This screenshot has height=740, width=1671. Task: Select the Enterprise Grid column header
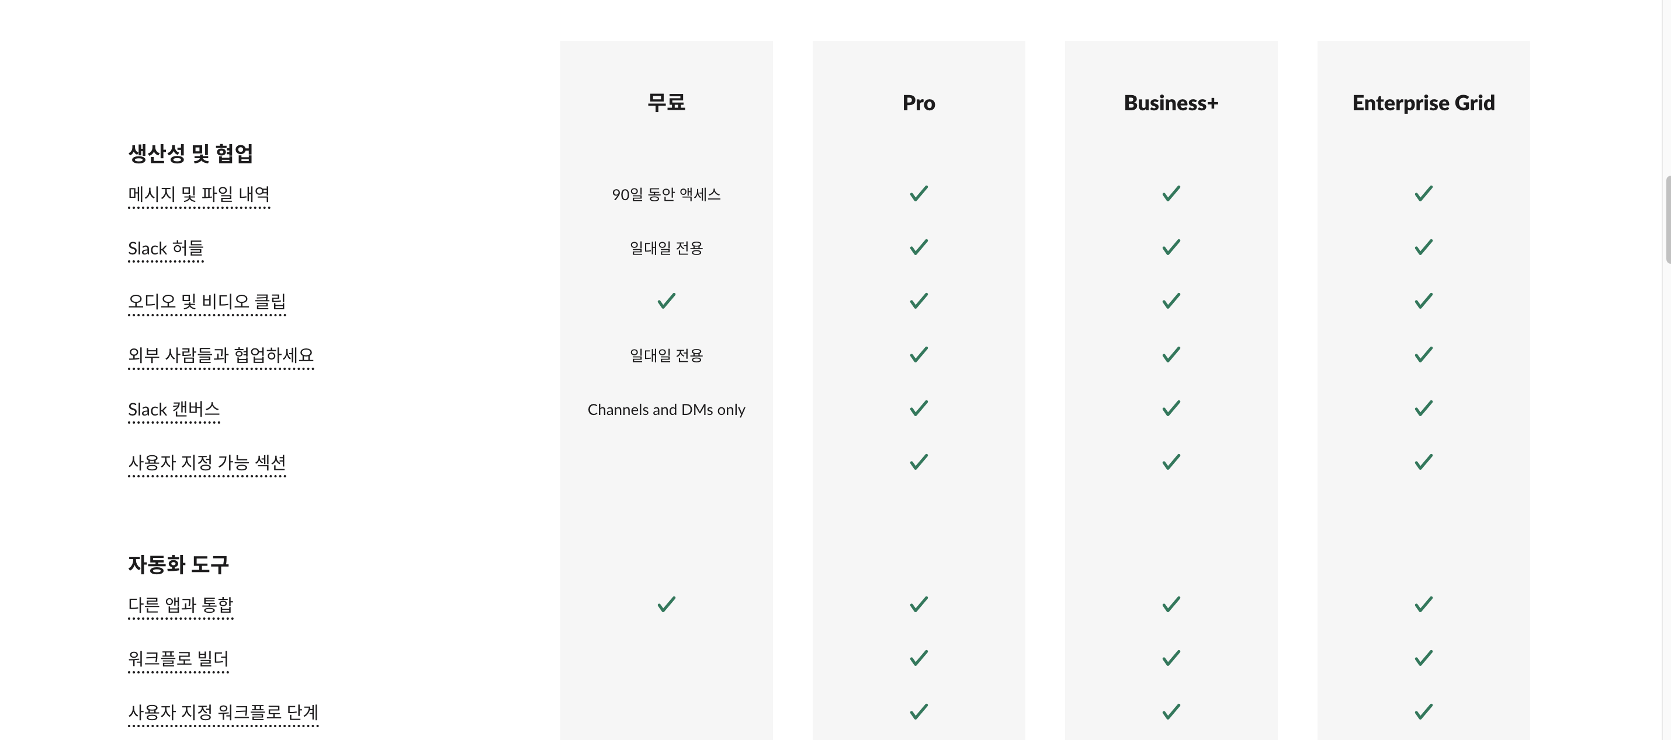pyautogui.click(x=1423, y=102)
